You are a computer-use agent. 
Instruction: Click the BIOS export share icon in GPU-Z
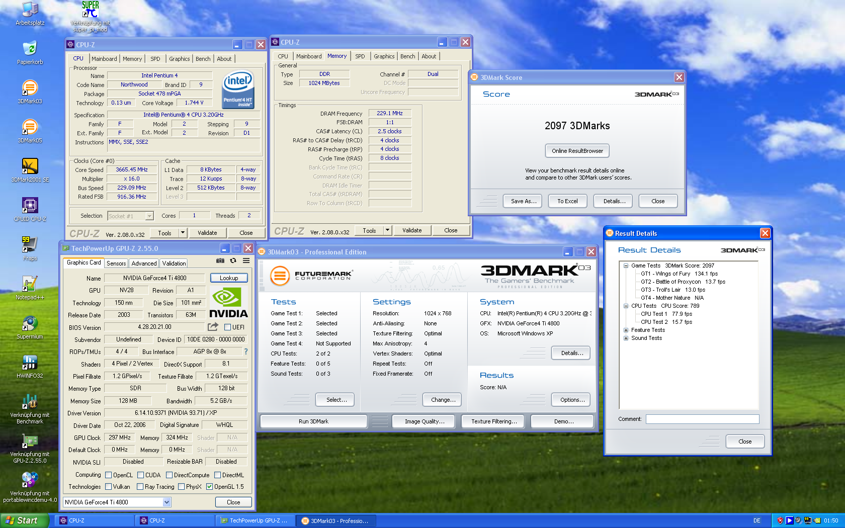(x=213, y=327)
